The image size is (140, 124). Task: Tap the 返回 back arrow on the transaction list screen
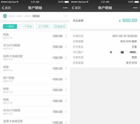coord(6,8)
